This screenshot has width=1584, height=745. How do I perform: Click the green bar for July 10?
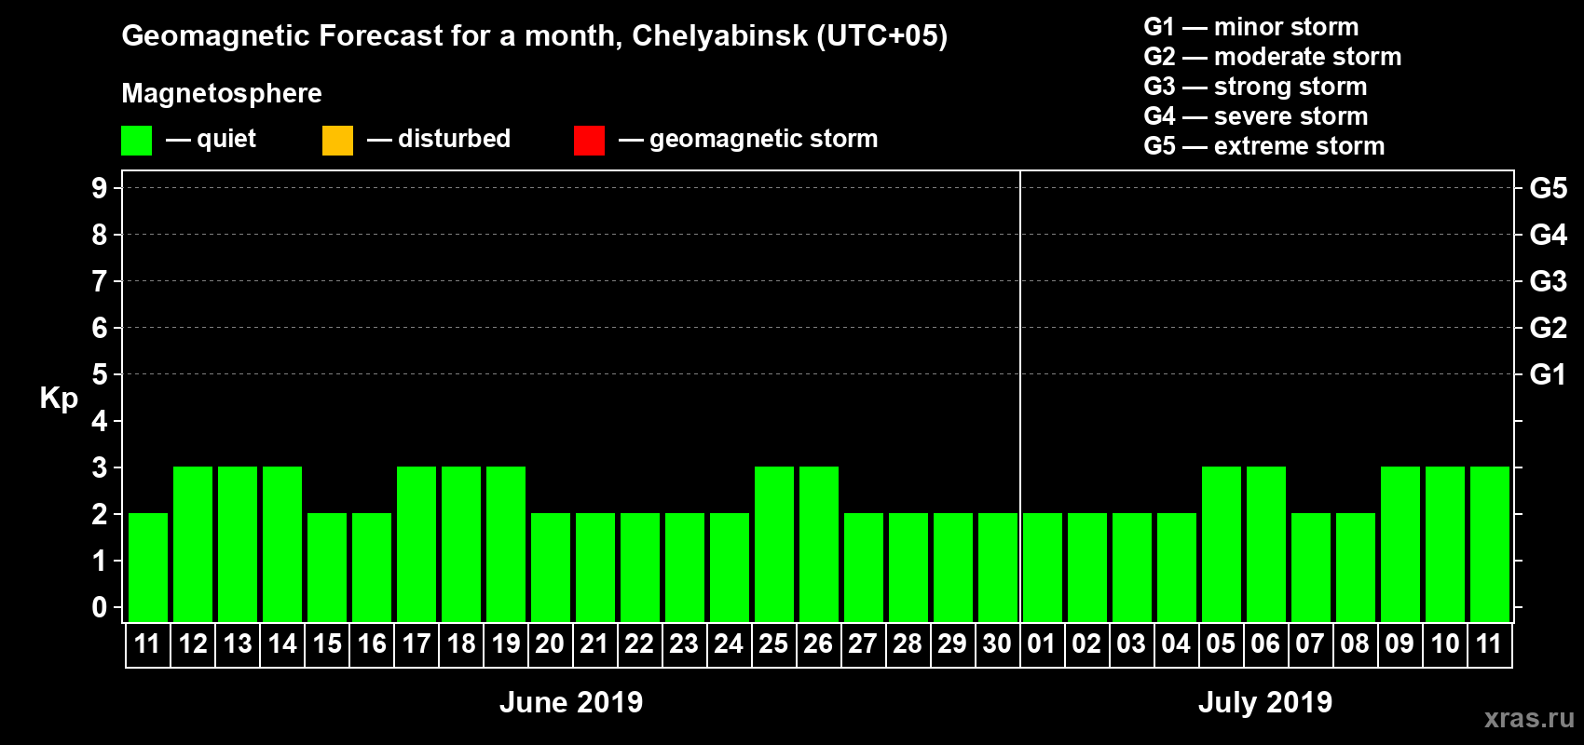point(1445,544)
